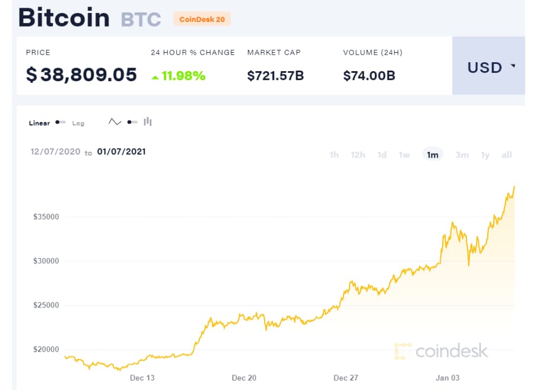The height and width of the screenshot is (390, 537).
Task: Select the Log scale label
Action: point(78,123)
